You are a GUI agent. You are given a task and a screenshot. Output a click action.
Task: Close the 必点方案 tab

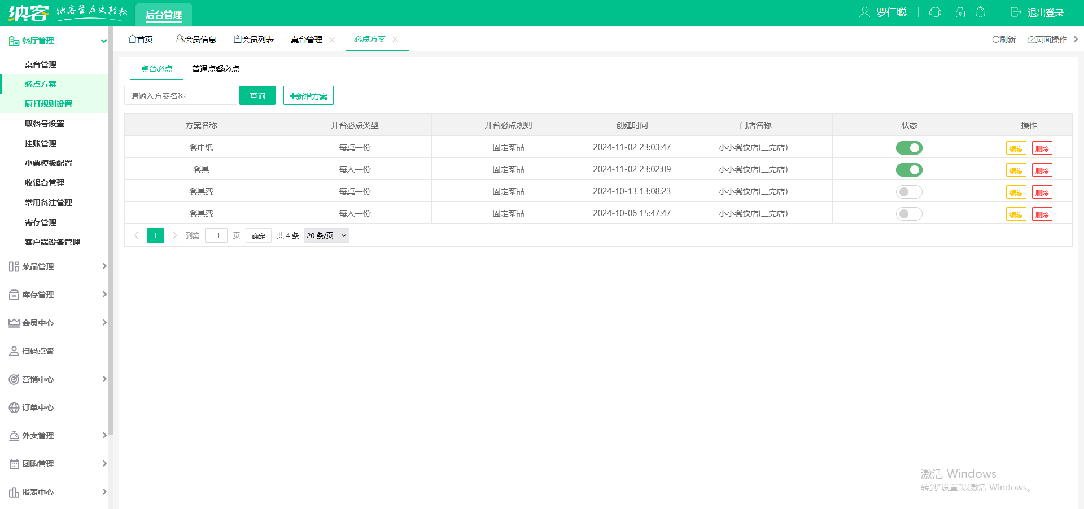click(395, 39)
